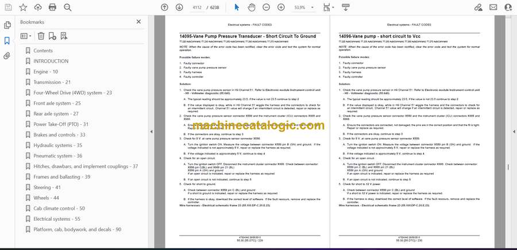Zoom out with the minus button
Image resolution: width=517 pixels, height=250 pixels.
click(x=267, y=7)
